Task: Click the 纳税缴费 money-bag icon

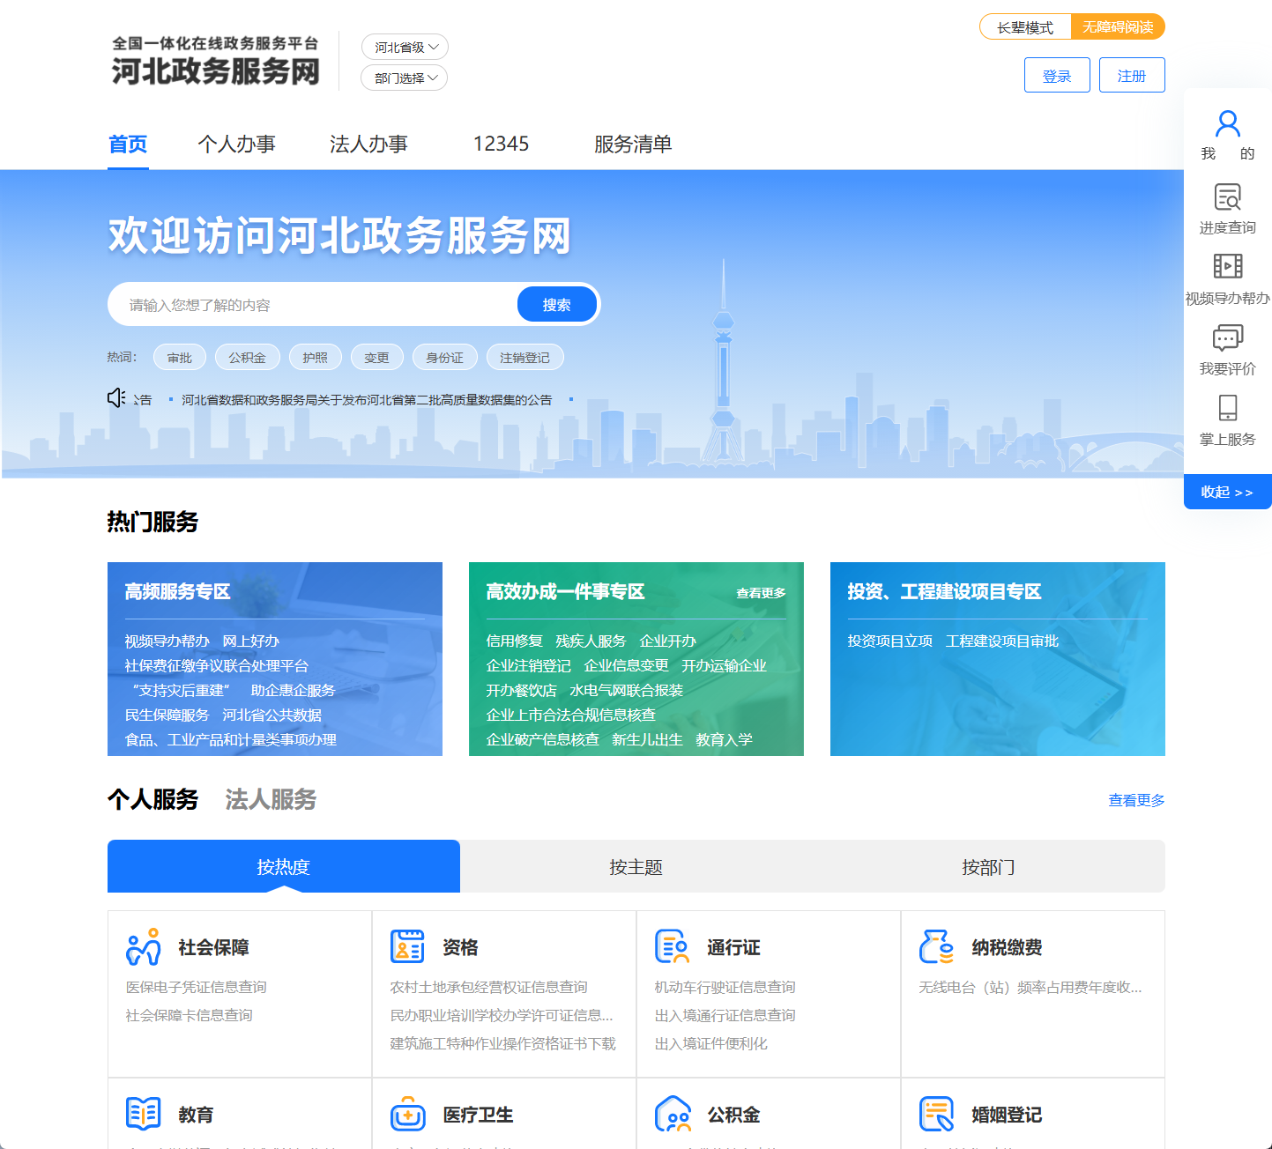Action: pos(936,946)
